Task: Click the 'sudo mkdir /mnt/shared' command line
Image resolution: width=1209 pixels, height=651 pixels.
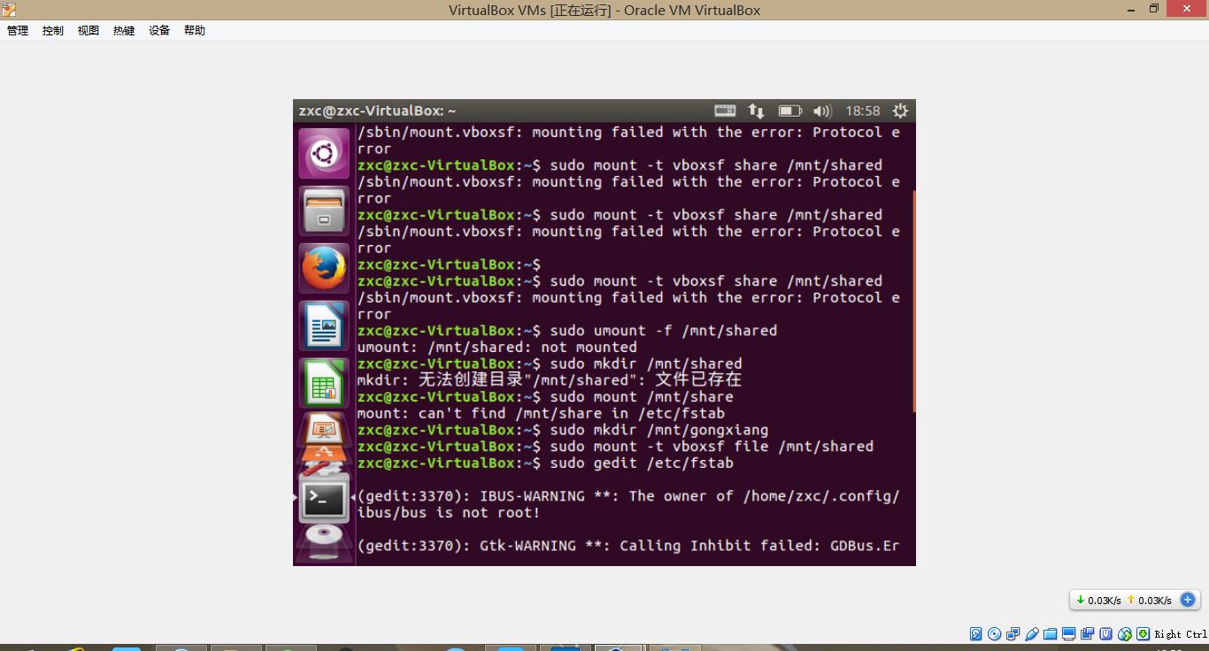Action: coord(550,364)
